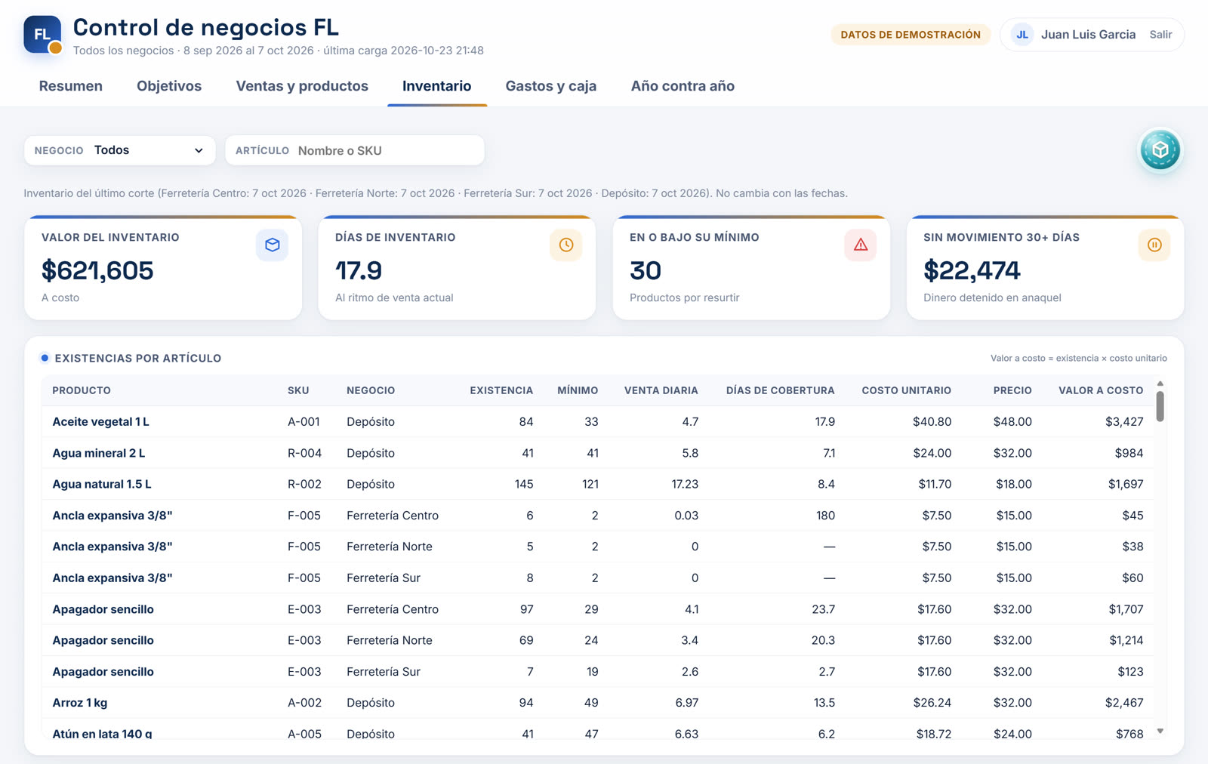This screenshot has width=1208, height=764.
Task: Click the FL app logo icon
Action: [x=42, y=35]
